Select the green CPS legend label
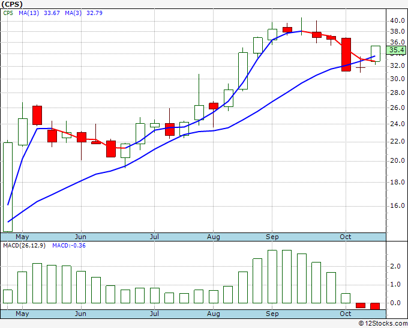The height and width of the screenshot is (328, 408). pos(8,13)
